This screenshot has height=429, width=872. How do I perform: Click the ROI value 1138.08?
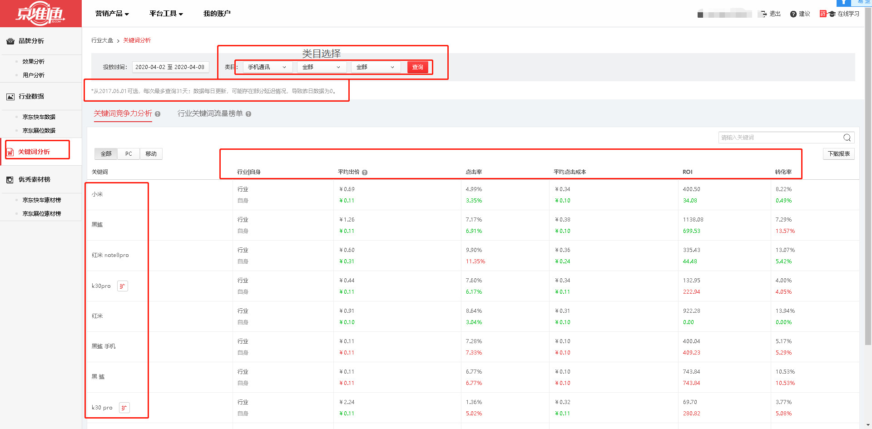[693, 220]
